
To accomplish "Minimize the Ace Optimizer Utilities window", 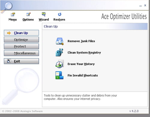I will pyautogui.click(x=140, y=6).
